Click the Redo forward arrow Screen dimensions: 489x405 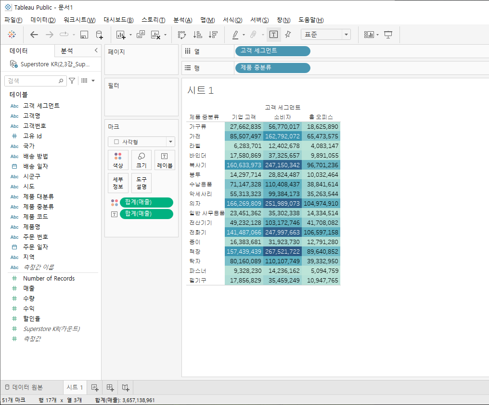(49, 35)
